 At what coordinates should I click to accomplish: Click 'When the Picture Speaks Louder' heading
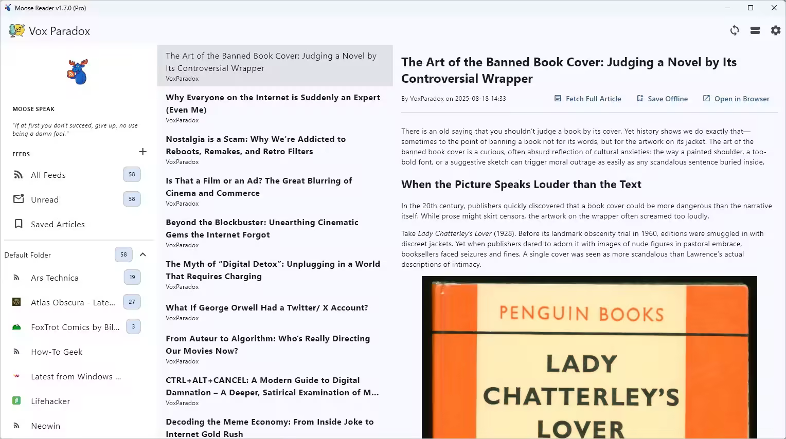coord(521,185)
